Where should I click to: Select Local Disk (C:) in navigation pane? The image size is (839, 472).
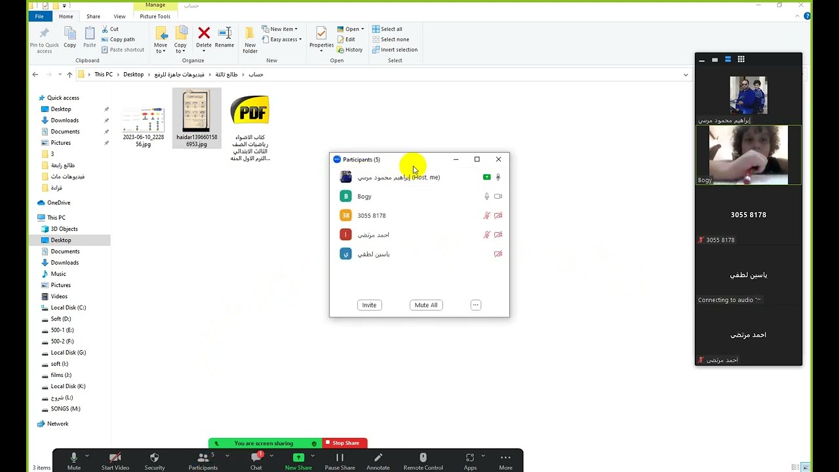pyautogui.click(x=68, y=307)
